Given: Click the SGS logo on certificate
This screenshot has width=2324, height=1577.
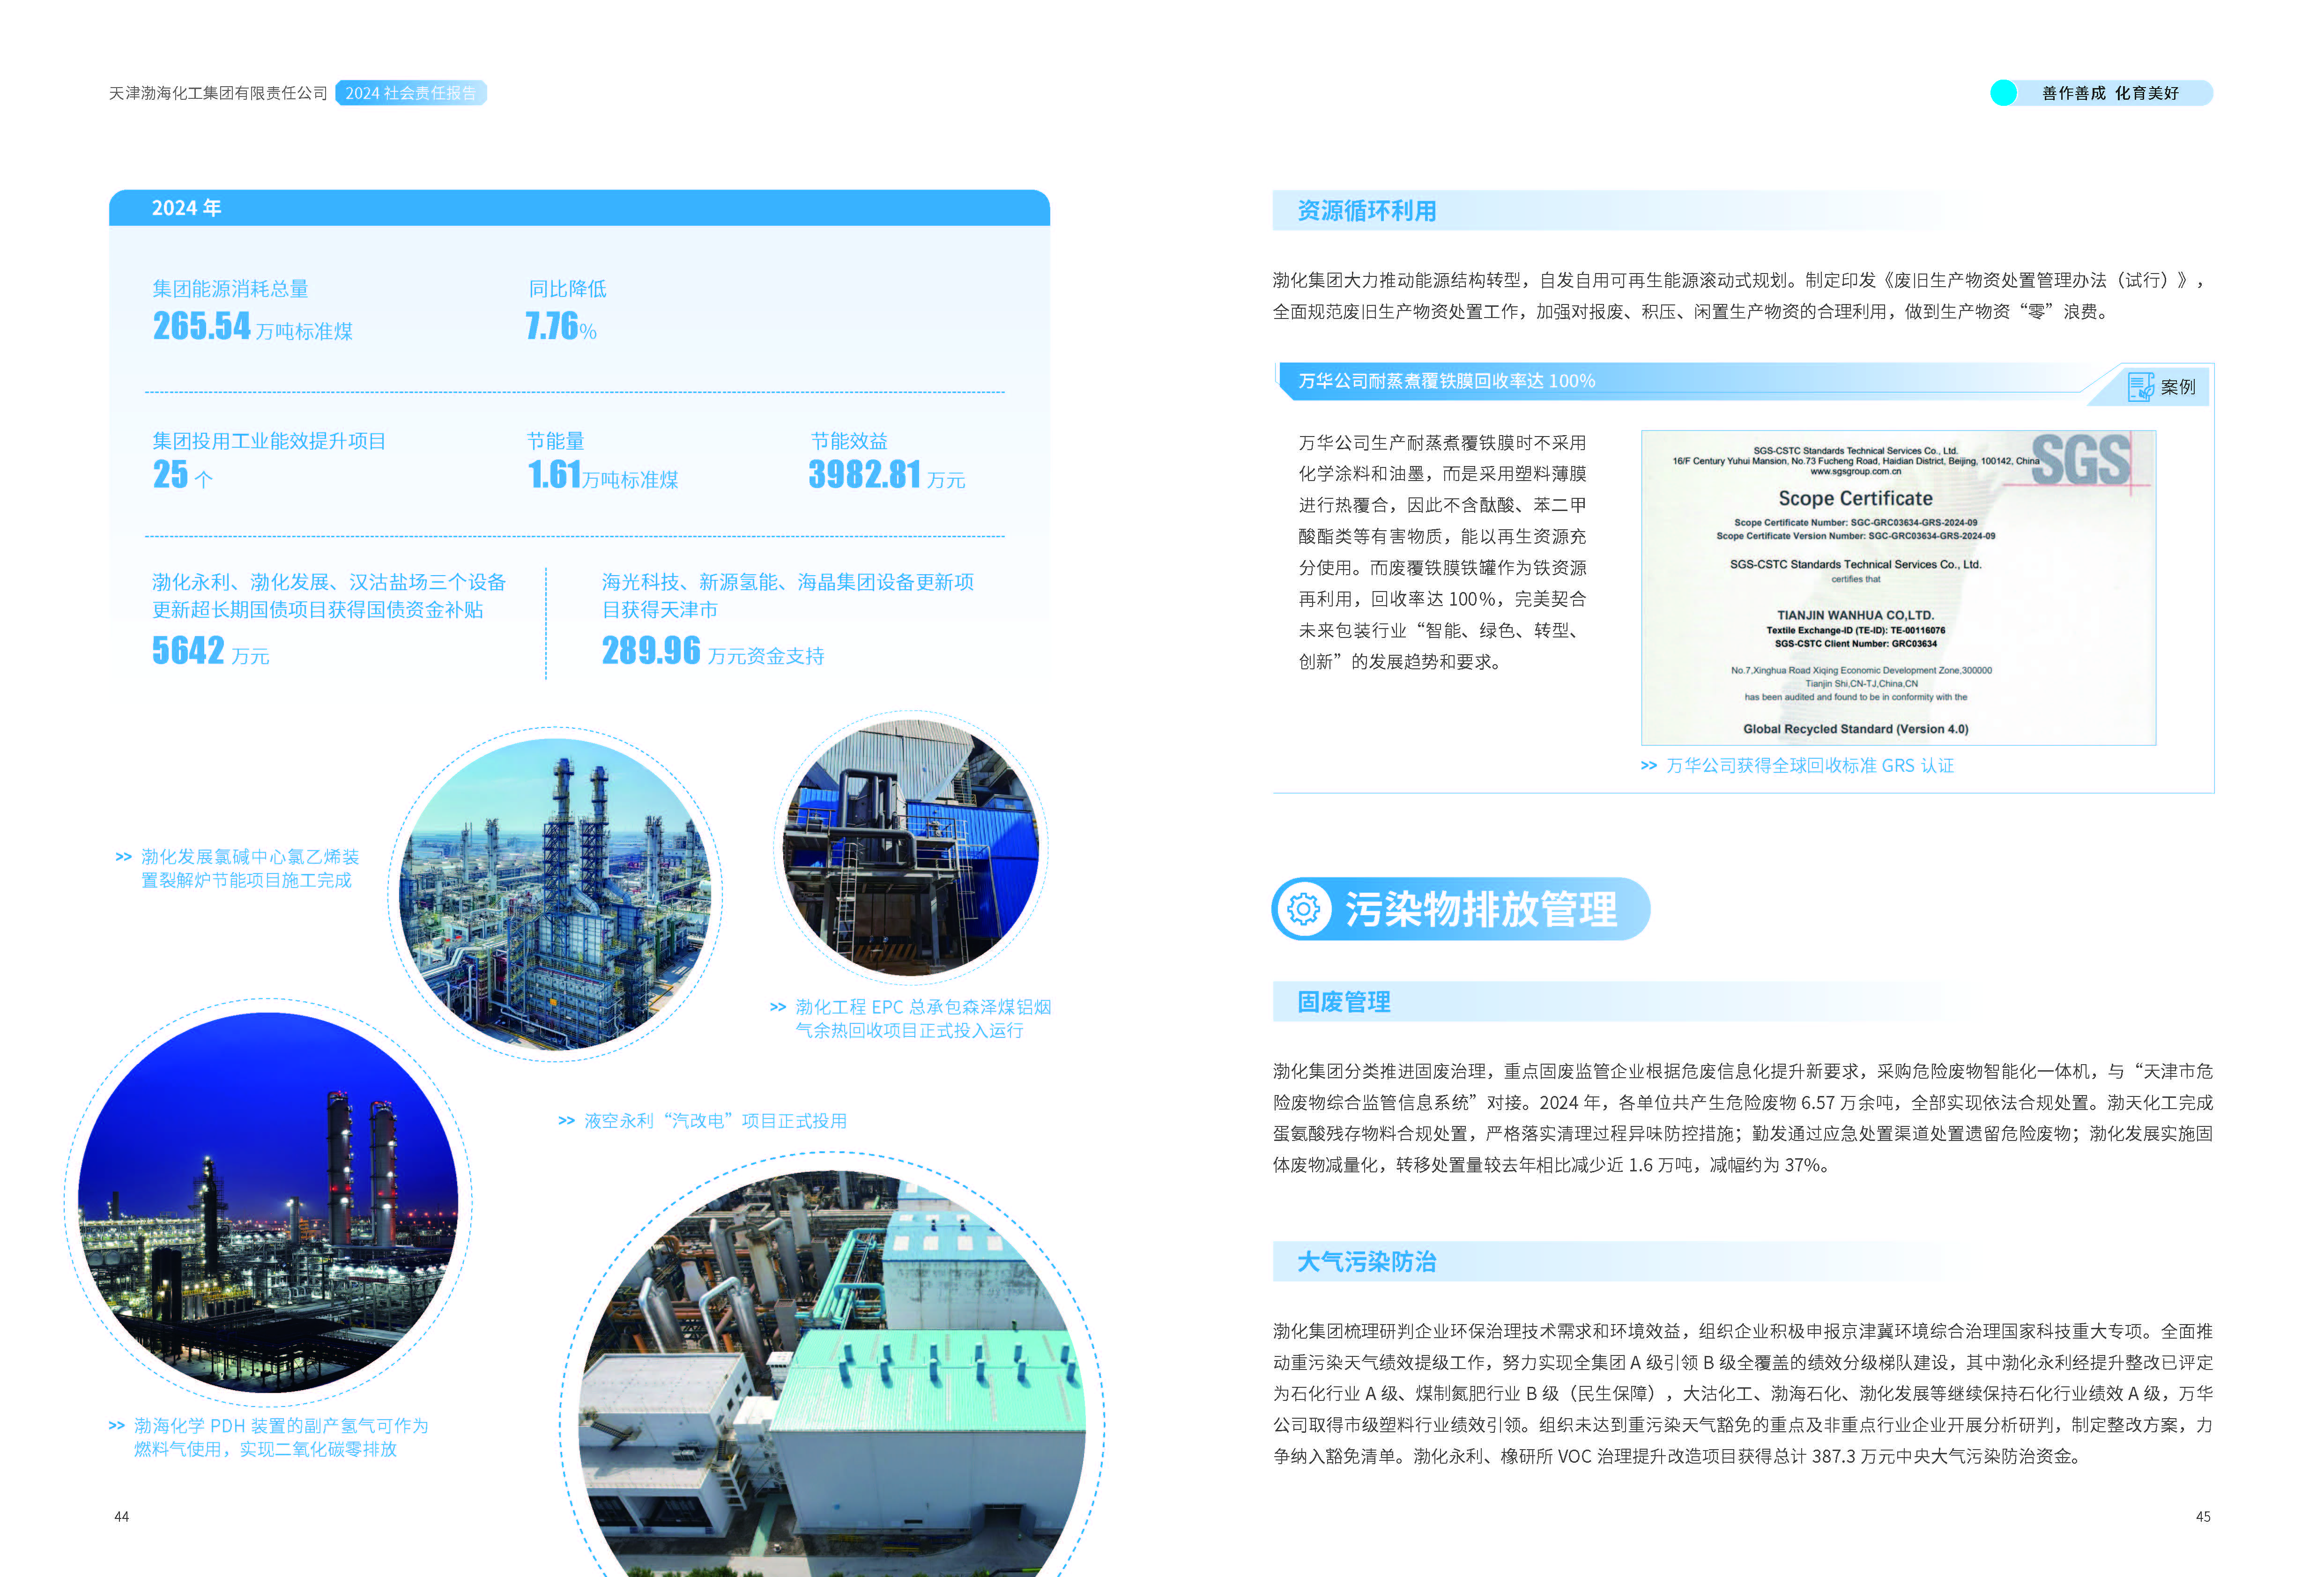Looking at the screenshot, I should pos(2080,460).
